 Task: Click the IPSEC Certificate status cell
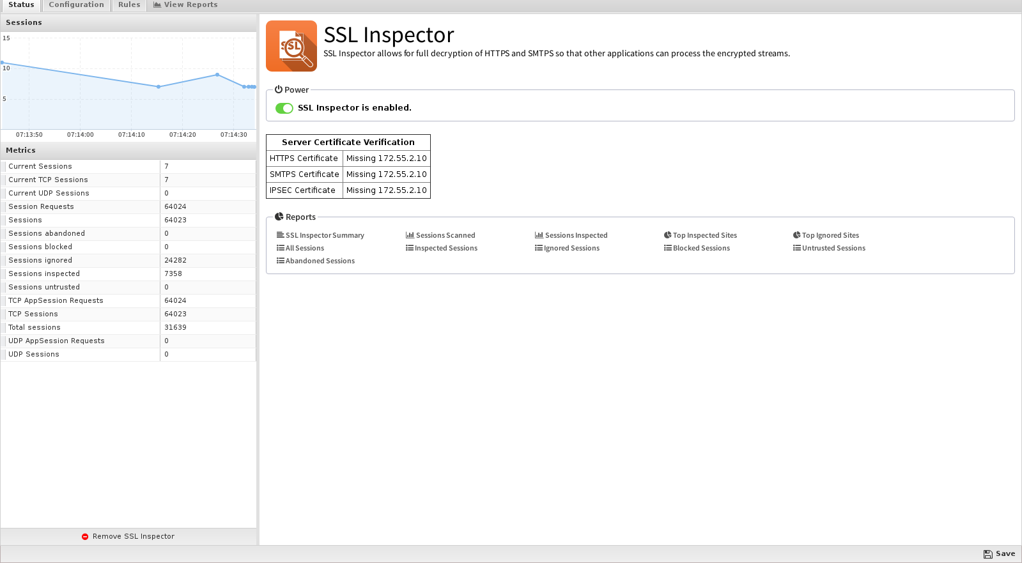click(387, 190)
